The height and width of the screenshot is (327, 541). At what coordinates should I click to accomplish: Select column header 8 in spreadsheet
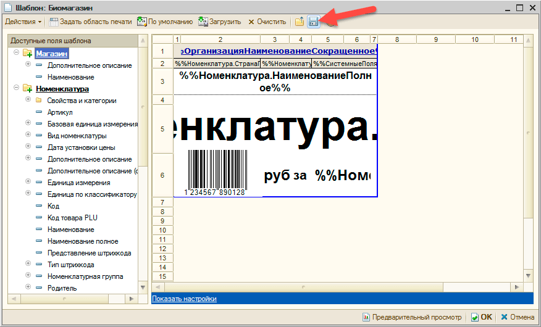tap(397, 39)
